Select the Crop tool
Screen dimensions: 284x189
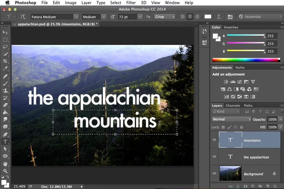pyautogui.click(x=5, y=61)
